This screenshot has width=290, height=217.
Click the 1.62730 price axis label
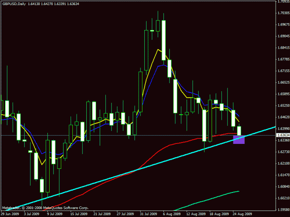pyautogui.click(x=284, y=152)
